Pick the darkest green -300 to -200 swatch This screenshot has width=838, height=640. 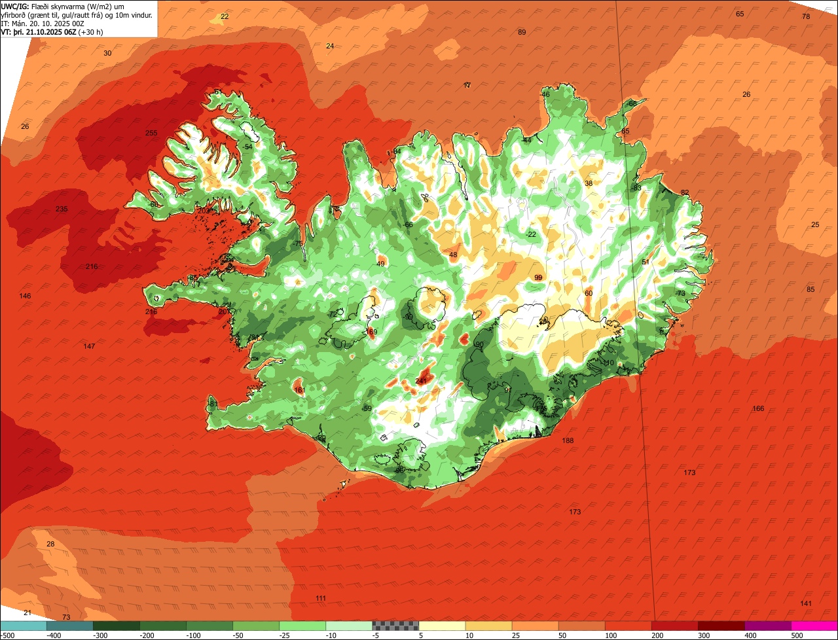tap(117, 626)
